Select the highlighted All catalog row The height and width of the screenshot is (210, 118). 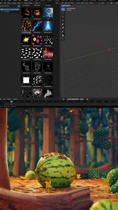(10, 10)
